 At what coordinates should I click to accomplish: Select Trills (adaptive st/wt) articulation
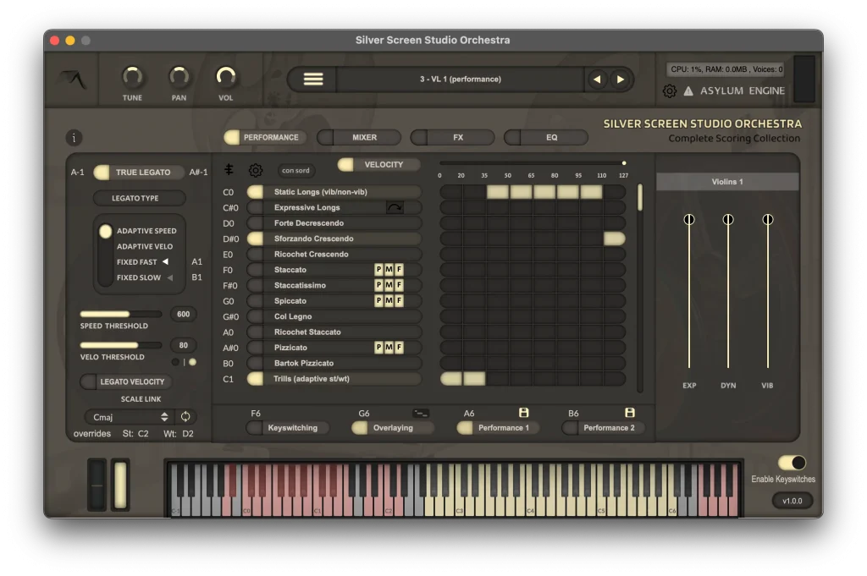334,379
